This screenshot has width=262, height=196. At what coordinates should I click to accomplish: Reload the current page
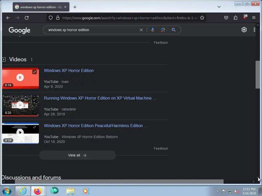click(27, 18)
